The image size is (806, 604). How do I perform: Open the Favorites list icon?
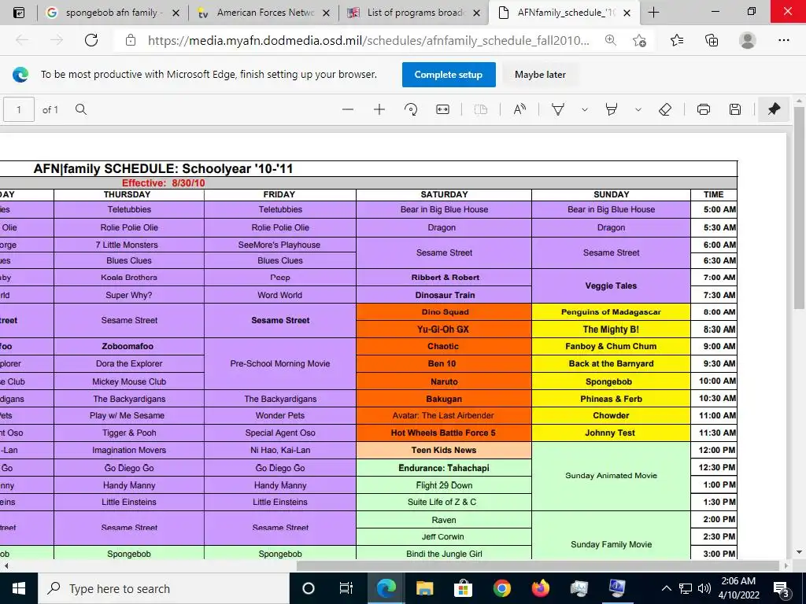[x=677, y=40]
